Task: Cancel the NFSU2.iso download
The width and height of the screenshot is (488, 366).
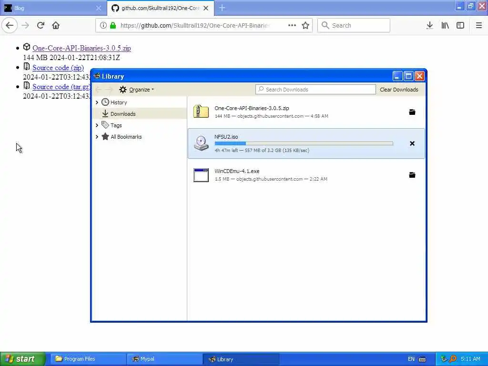Action: (412, 143)
